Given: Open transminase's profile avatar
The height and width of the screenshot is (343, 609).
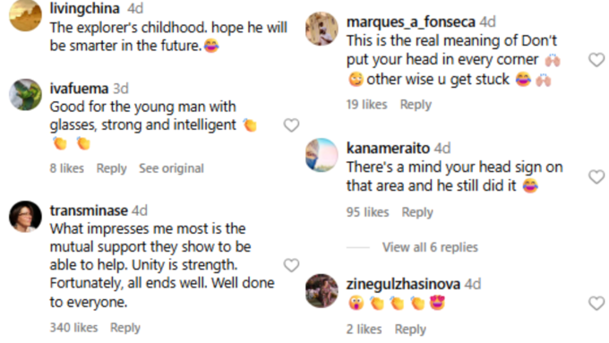Looking at the screenshot, I should point(25,217).
